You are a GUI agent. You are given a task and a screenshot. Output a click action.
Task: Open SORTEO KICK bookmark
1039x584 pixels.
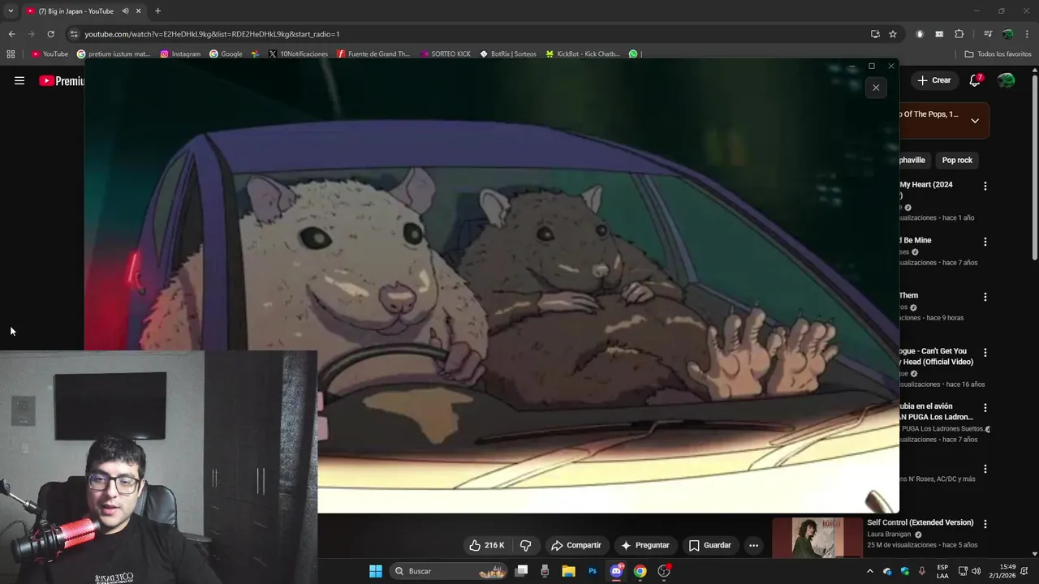pyautogui.click(x=446, y=54)
